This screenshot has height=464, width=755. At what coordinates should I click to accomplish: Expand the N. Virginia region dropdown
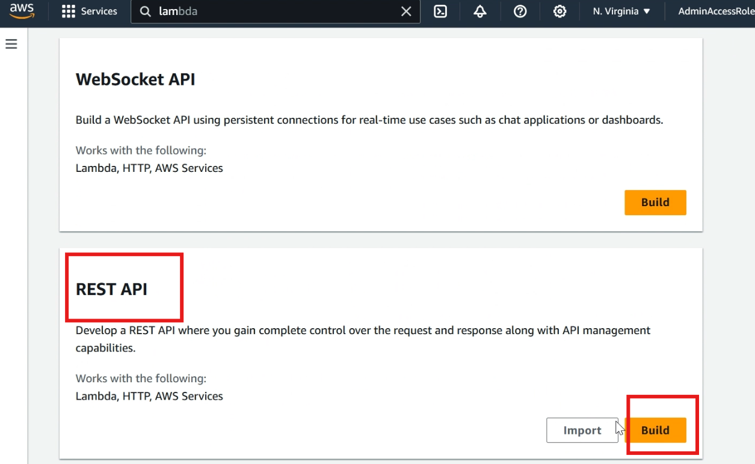(621, 11)
